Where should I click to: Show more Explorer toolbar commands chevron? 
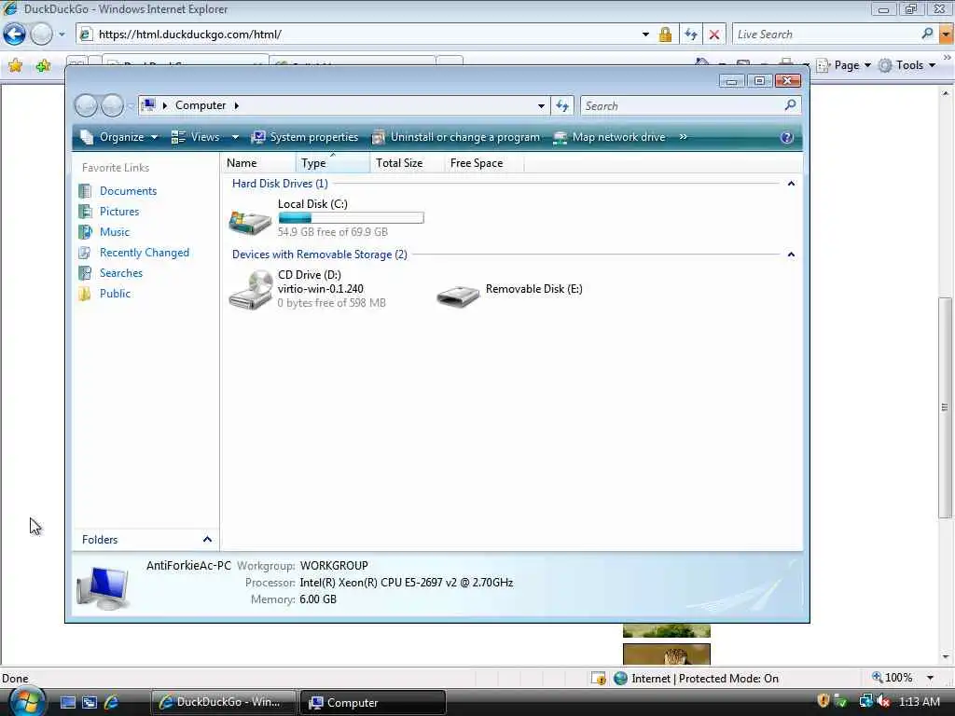click(683, 137)
